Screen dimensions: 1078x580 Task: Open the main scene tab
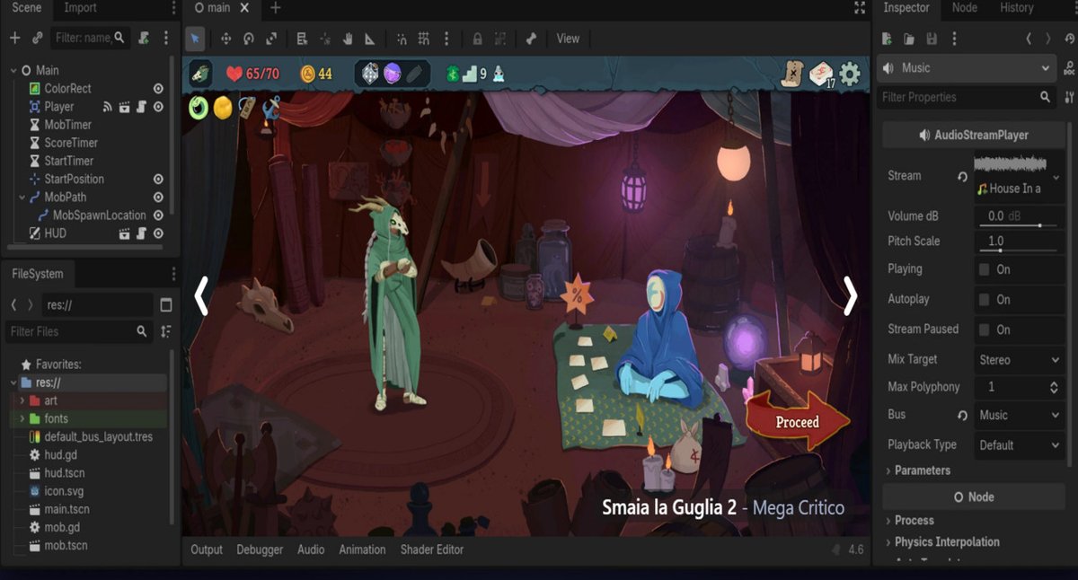pyautogui.click(x=218, y=8)
